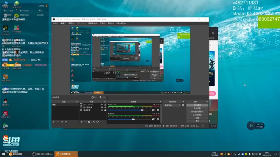Viewport: 280px width, 157px height.
Task: Open the Windows notification center icon
Action: [x=275, y=154]
